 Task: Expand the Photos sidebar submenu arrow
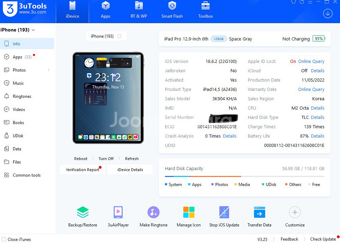point(49,70)
